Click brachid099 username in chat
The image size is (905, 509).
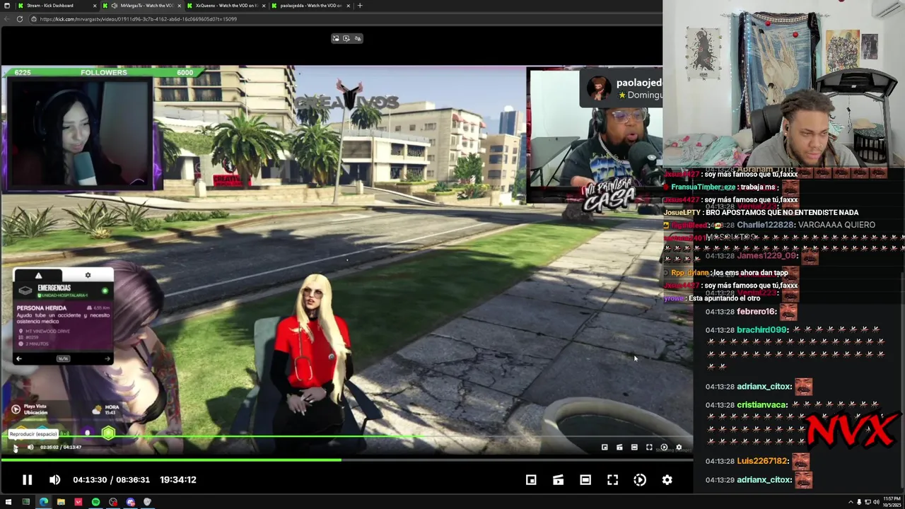(762, 330)
